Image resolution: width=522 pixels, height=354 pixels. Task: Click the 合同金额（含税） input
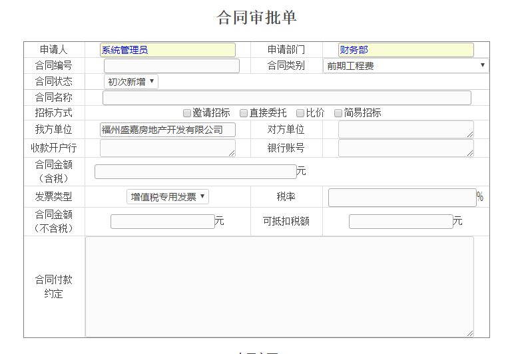click(x=195, y=172)
